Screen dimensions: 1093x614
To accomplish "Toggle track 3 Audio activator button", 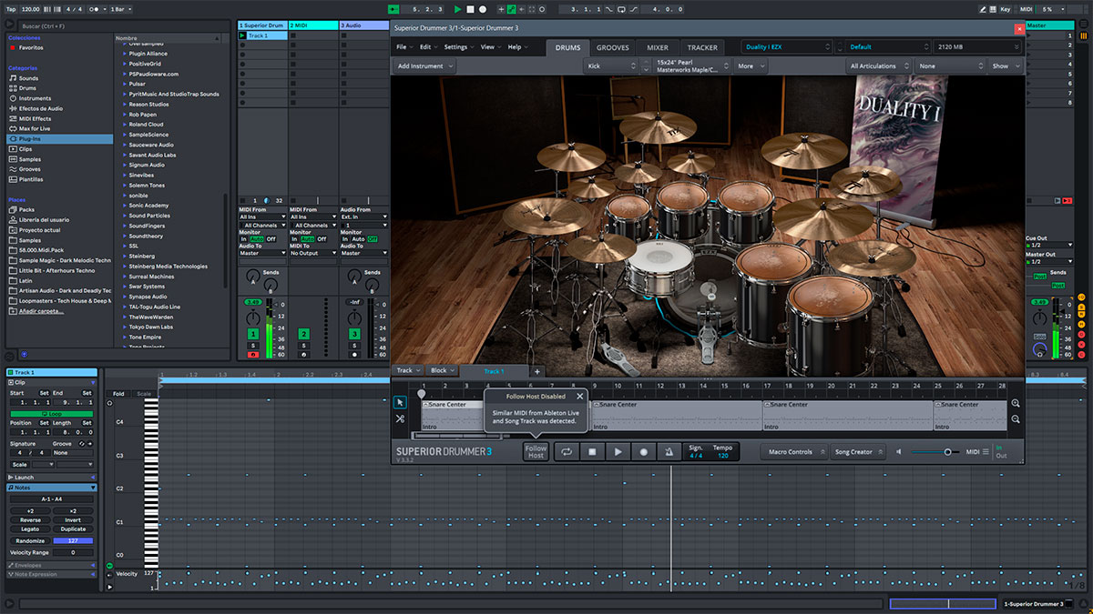I will (354, 335).
